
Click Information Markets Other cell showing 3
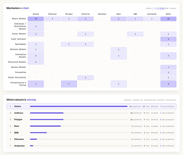(168, 56)
